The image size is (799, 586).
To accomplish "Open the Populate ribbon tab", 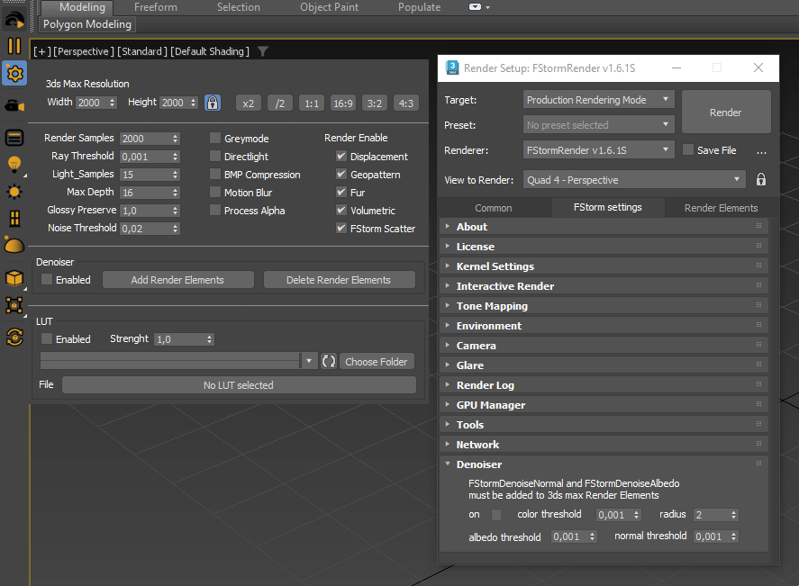I will click(419, 7).
